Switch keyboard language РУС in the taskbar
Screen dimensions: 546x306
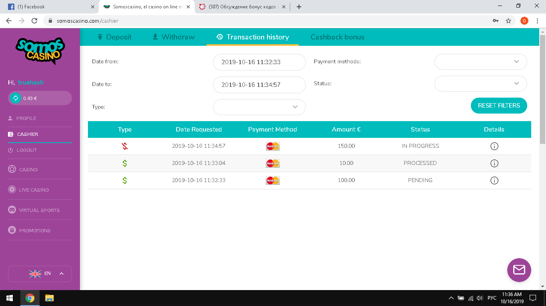pos(492,298)
